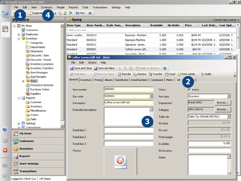The image size is (241, 181).
Task: Open the Inventory menu in main menu bar
Action: pyautogui.click(x=47, y=7)
